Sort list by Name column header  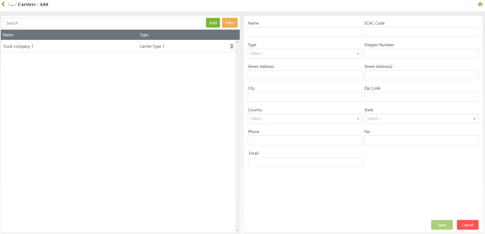tap(9, 35)
